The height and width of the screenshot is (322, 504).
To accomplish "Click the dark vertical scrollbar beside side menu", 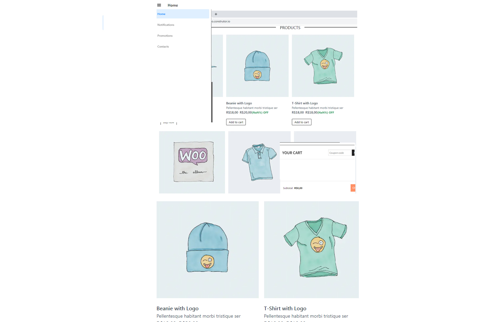I will (x=212, y=102).
